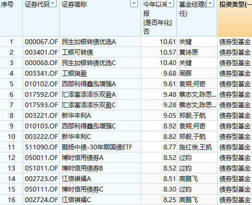Select code cell 003401.OF

(41, 52)
